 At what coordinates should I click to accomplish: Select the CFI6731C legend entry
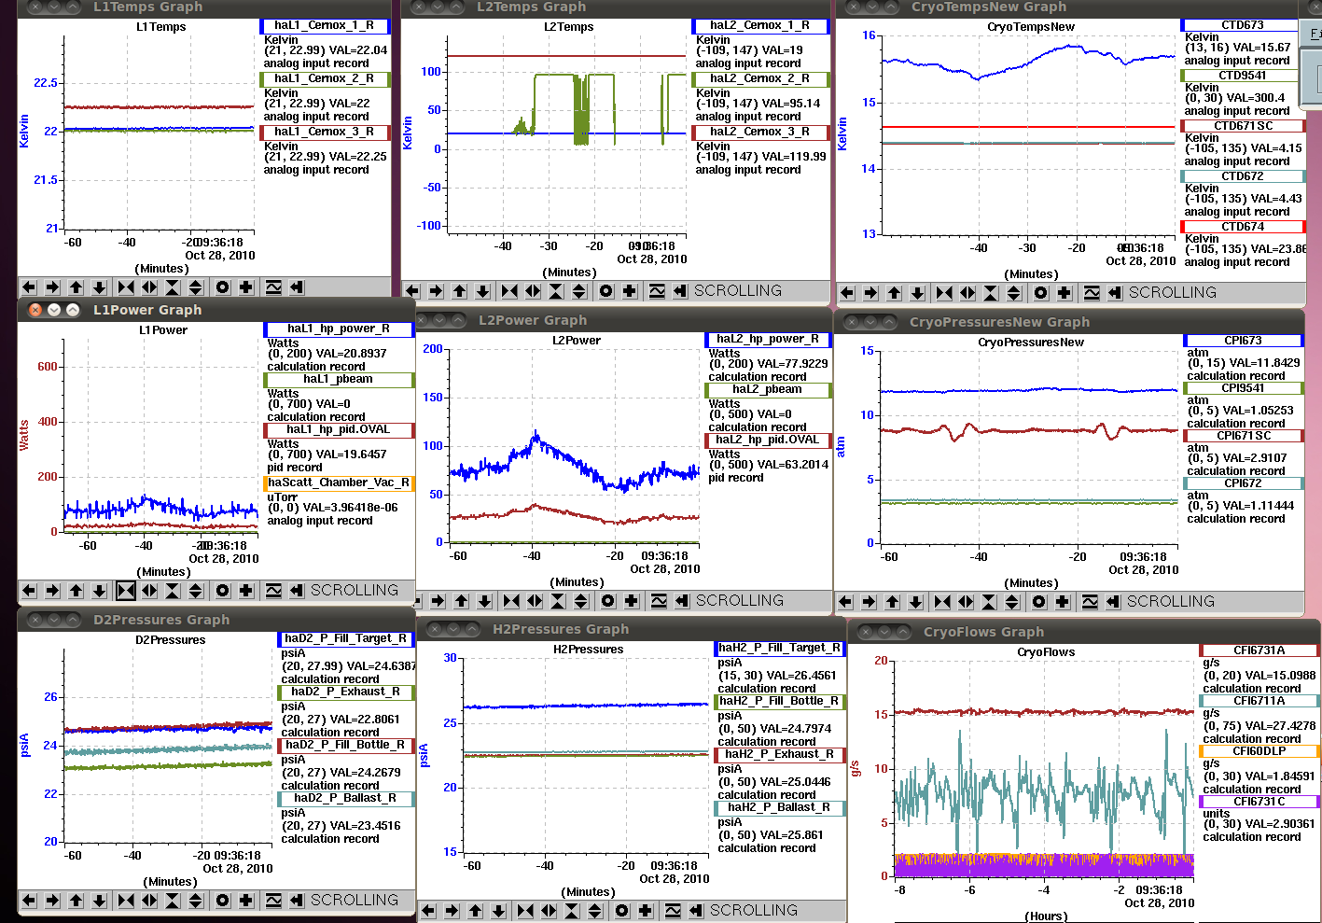point(1259,802)
